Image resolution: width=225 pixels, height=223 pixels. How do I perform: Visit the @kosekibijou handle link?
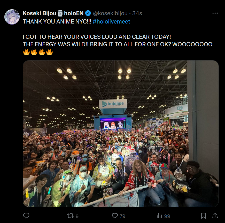point(110,13)
